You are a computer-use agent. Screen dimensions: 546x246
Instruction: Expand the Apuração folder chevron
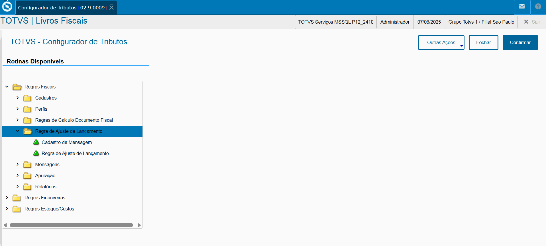(18, 175)
